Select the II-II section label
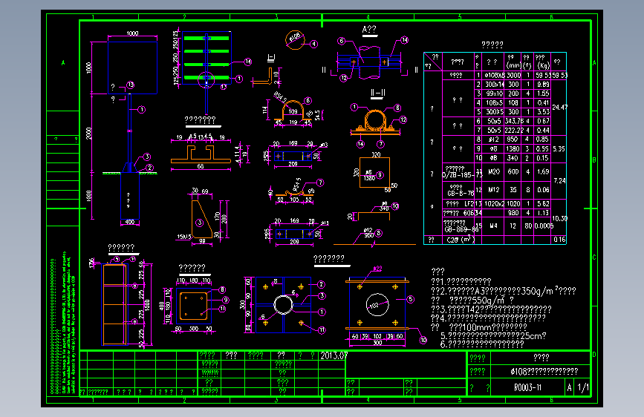 (378, 93)
